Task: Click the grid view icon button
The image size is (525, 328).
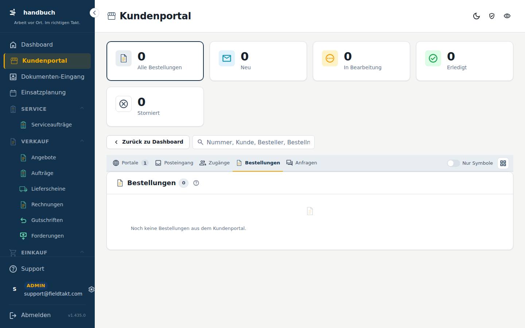Action: [x=503, y=163]
